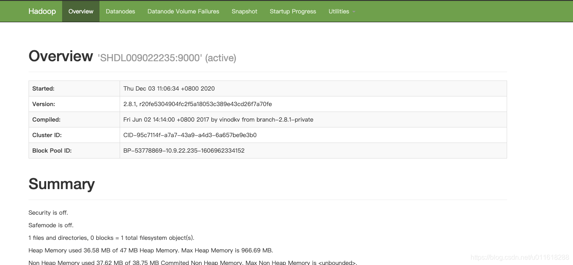Image resolution: width=573 pixels, height=265 pixels.
Task: Select the version string 2.8.1, r20fe5304904fc2f5a18053c389e43cd26f7a70fe
Action: (198, 104)
